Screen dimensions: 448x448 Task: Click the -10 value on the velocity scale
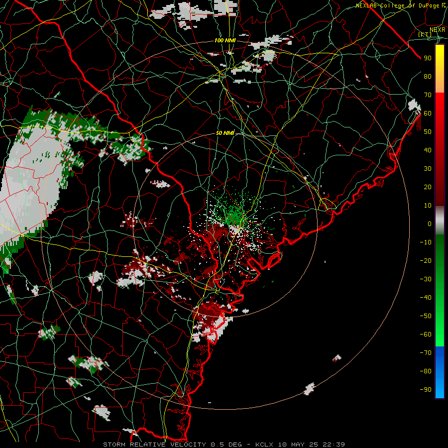426,242
